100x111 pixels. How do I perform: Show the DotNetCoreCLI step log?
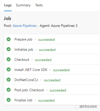pyautogui.click(x=52, y=80)
